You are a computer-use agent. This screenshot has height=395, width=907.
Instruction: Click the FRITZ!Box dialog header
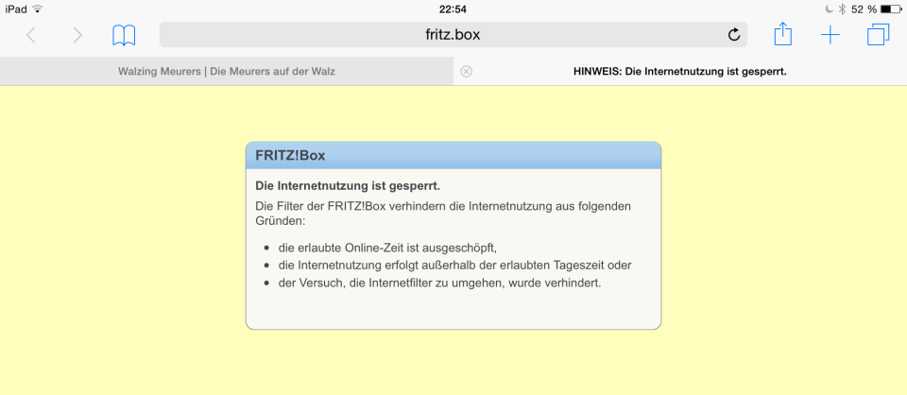tap(453, 155)
